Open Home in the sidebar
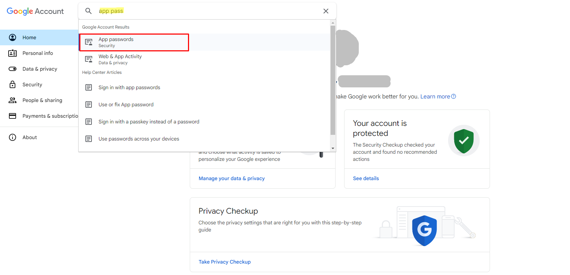Screen dimensions: 570x275 click(x=39, y=37)
